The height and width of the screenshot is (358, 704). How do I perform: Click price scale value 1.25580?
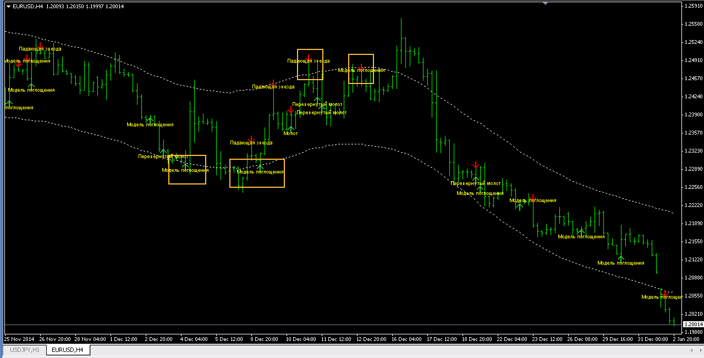point(694,24)
